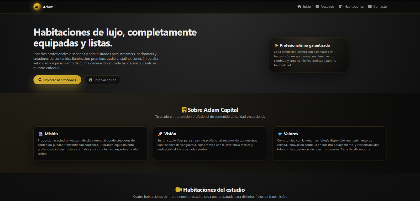Click the hero paragraph starting 'Espacios profesionales diseñados'

pyautogui.click(x=96, y=61)
